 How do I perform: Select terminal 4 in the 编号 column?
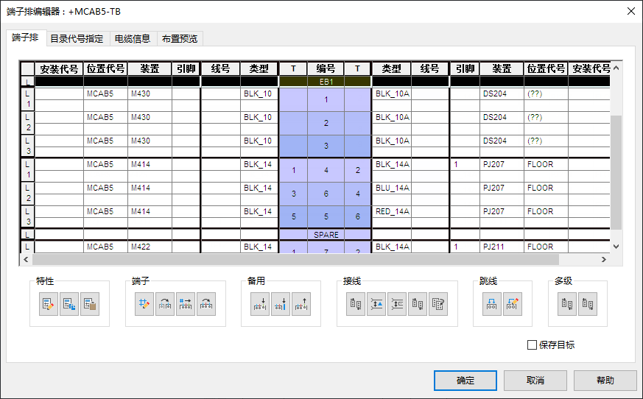click(x=326, y=170)
